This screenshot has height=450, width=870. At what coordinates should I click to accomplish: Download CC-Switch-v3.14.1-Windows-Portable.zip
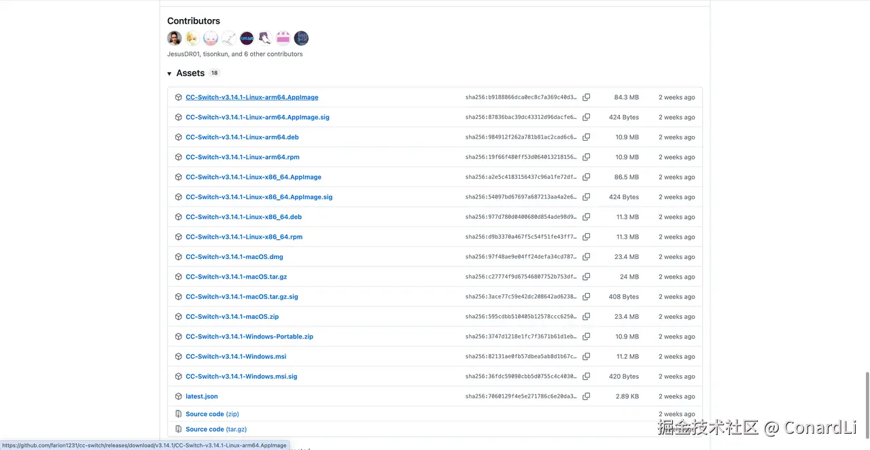click(x=249, y=336)
